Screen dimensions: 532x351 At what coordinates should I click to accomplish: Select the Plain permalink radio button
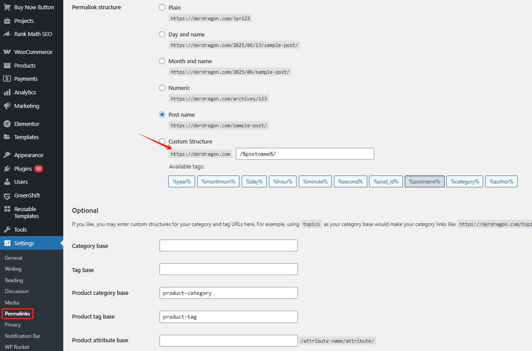coord(162,7)
